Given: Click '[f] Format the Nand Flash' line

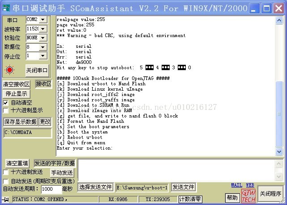Looking at the screenshot, I should pyautogui.click(x=90, y=121).
